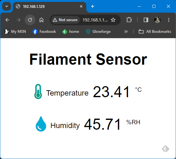Open the home bookmark
The width and height of the screenshot is (176, 159).
click(x=71, y=32)
